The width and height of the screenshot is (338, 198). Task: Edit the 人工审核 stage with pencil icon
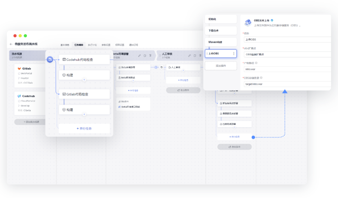(189, 56)
